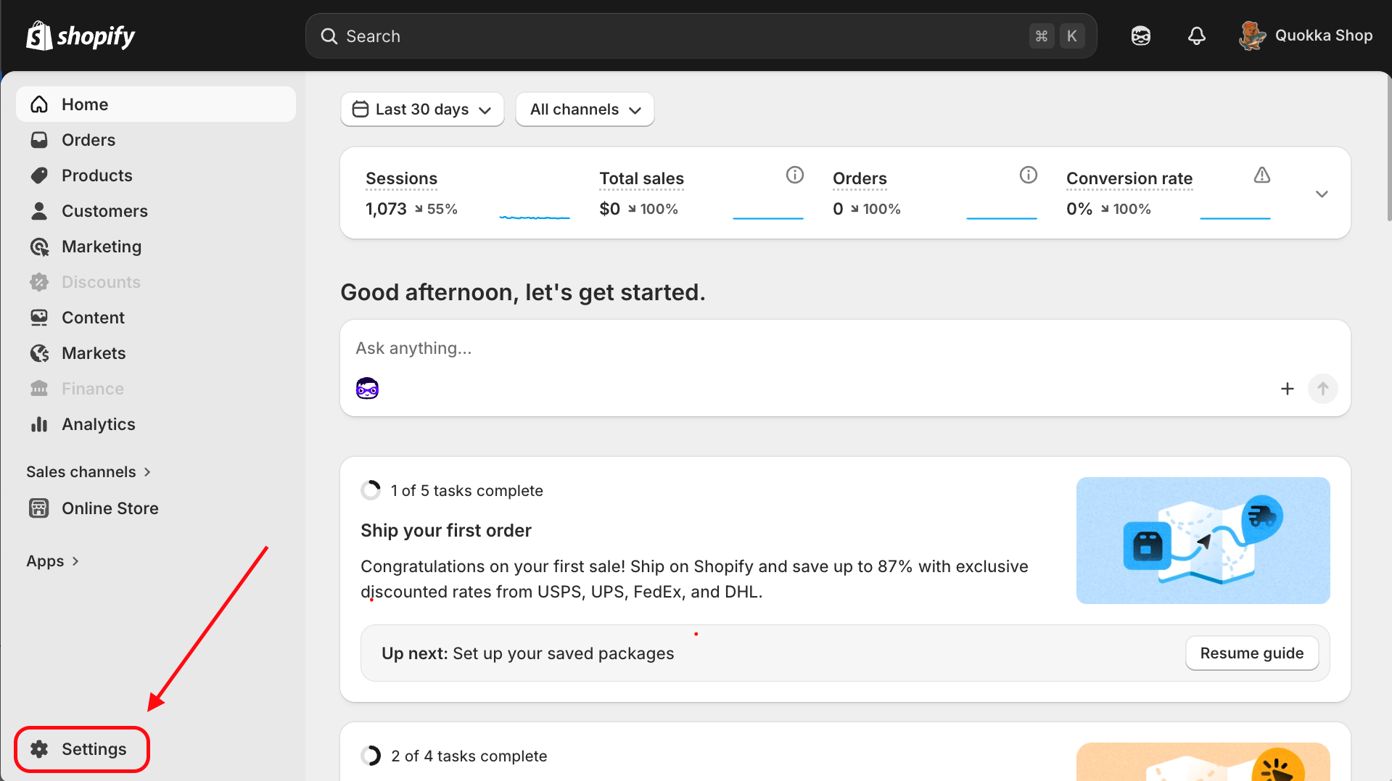Click Resume guide button
1392x781 pixels.
(1252, 653)
